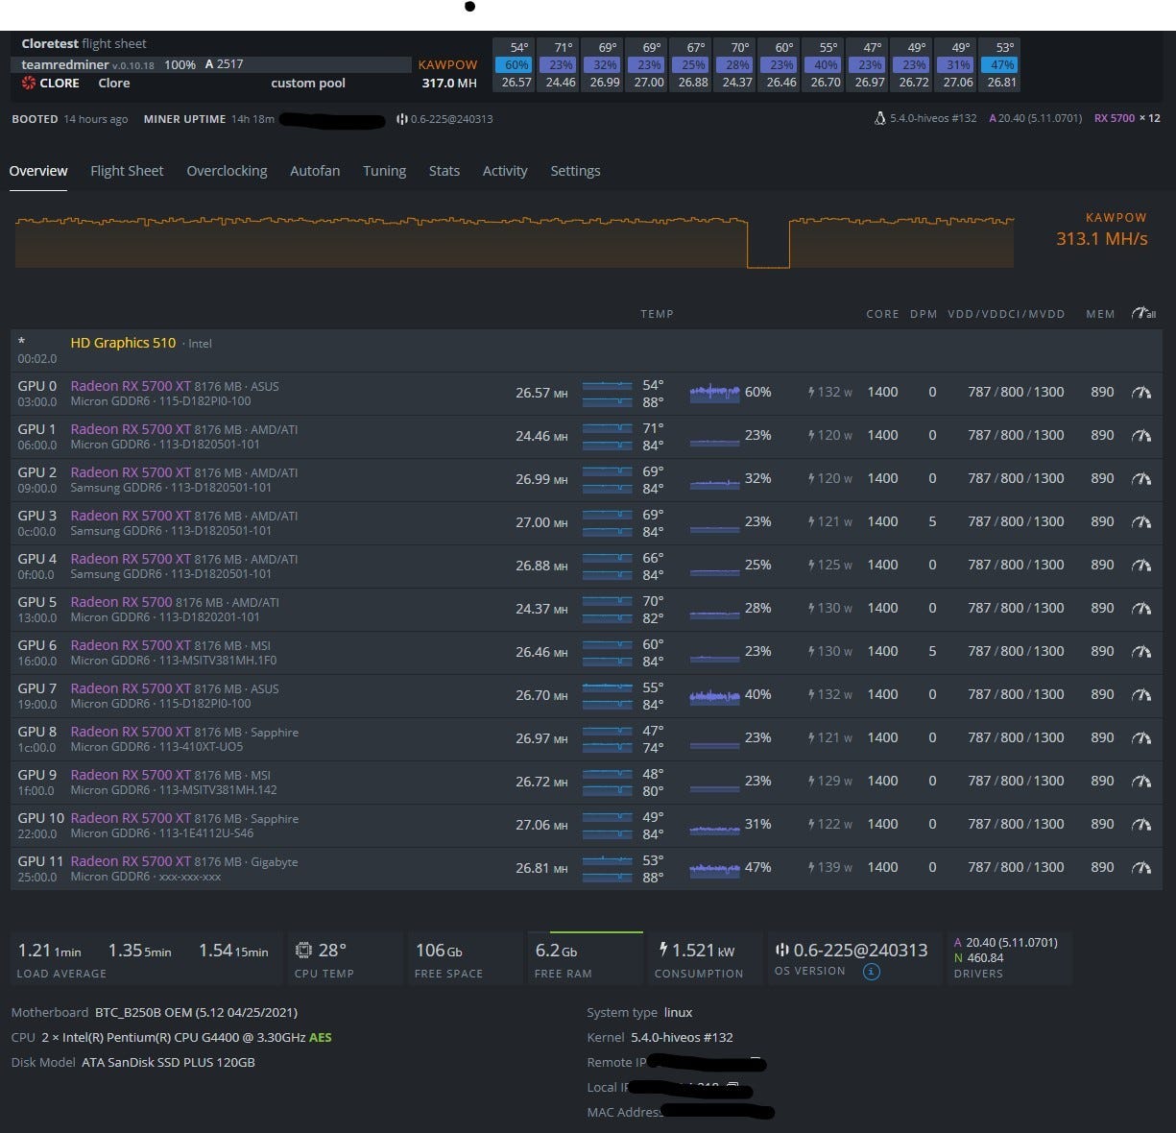Click the lightning bolt icon next to 1.521 kW
Image resolution: width=1176 pixels, height=1133 pixels.
[663, 949]
